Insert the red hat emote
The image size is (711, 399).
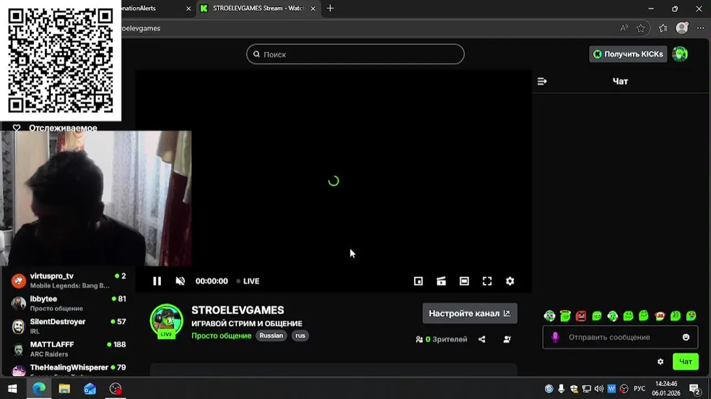pyautogui.click(x=660, y=316)
